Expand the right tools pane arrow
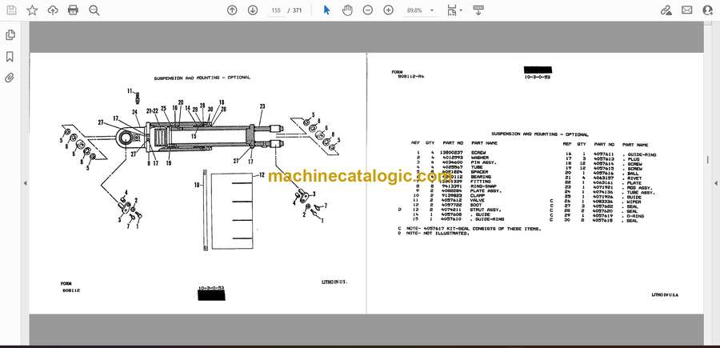Screen dimensions: 720x348 (715, 183)
